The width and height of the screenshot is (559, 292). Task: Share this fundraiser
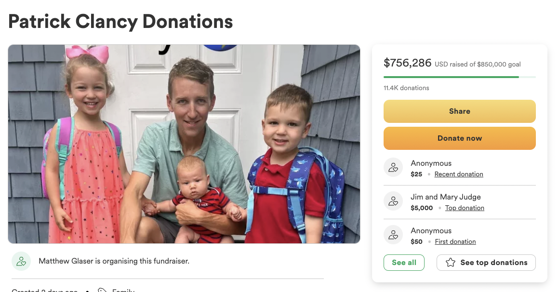pyautogui.click(x=460, y=111)
